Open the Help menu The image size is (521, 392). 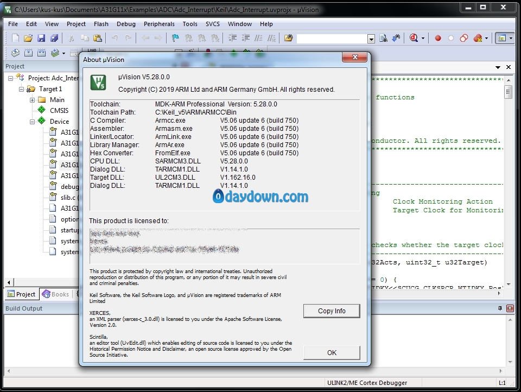pyautogui.click(x=266, y=24)
